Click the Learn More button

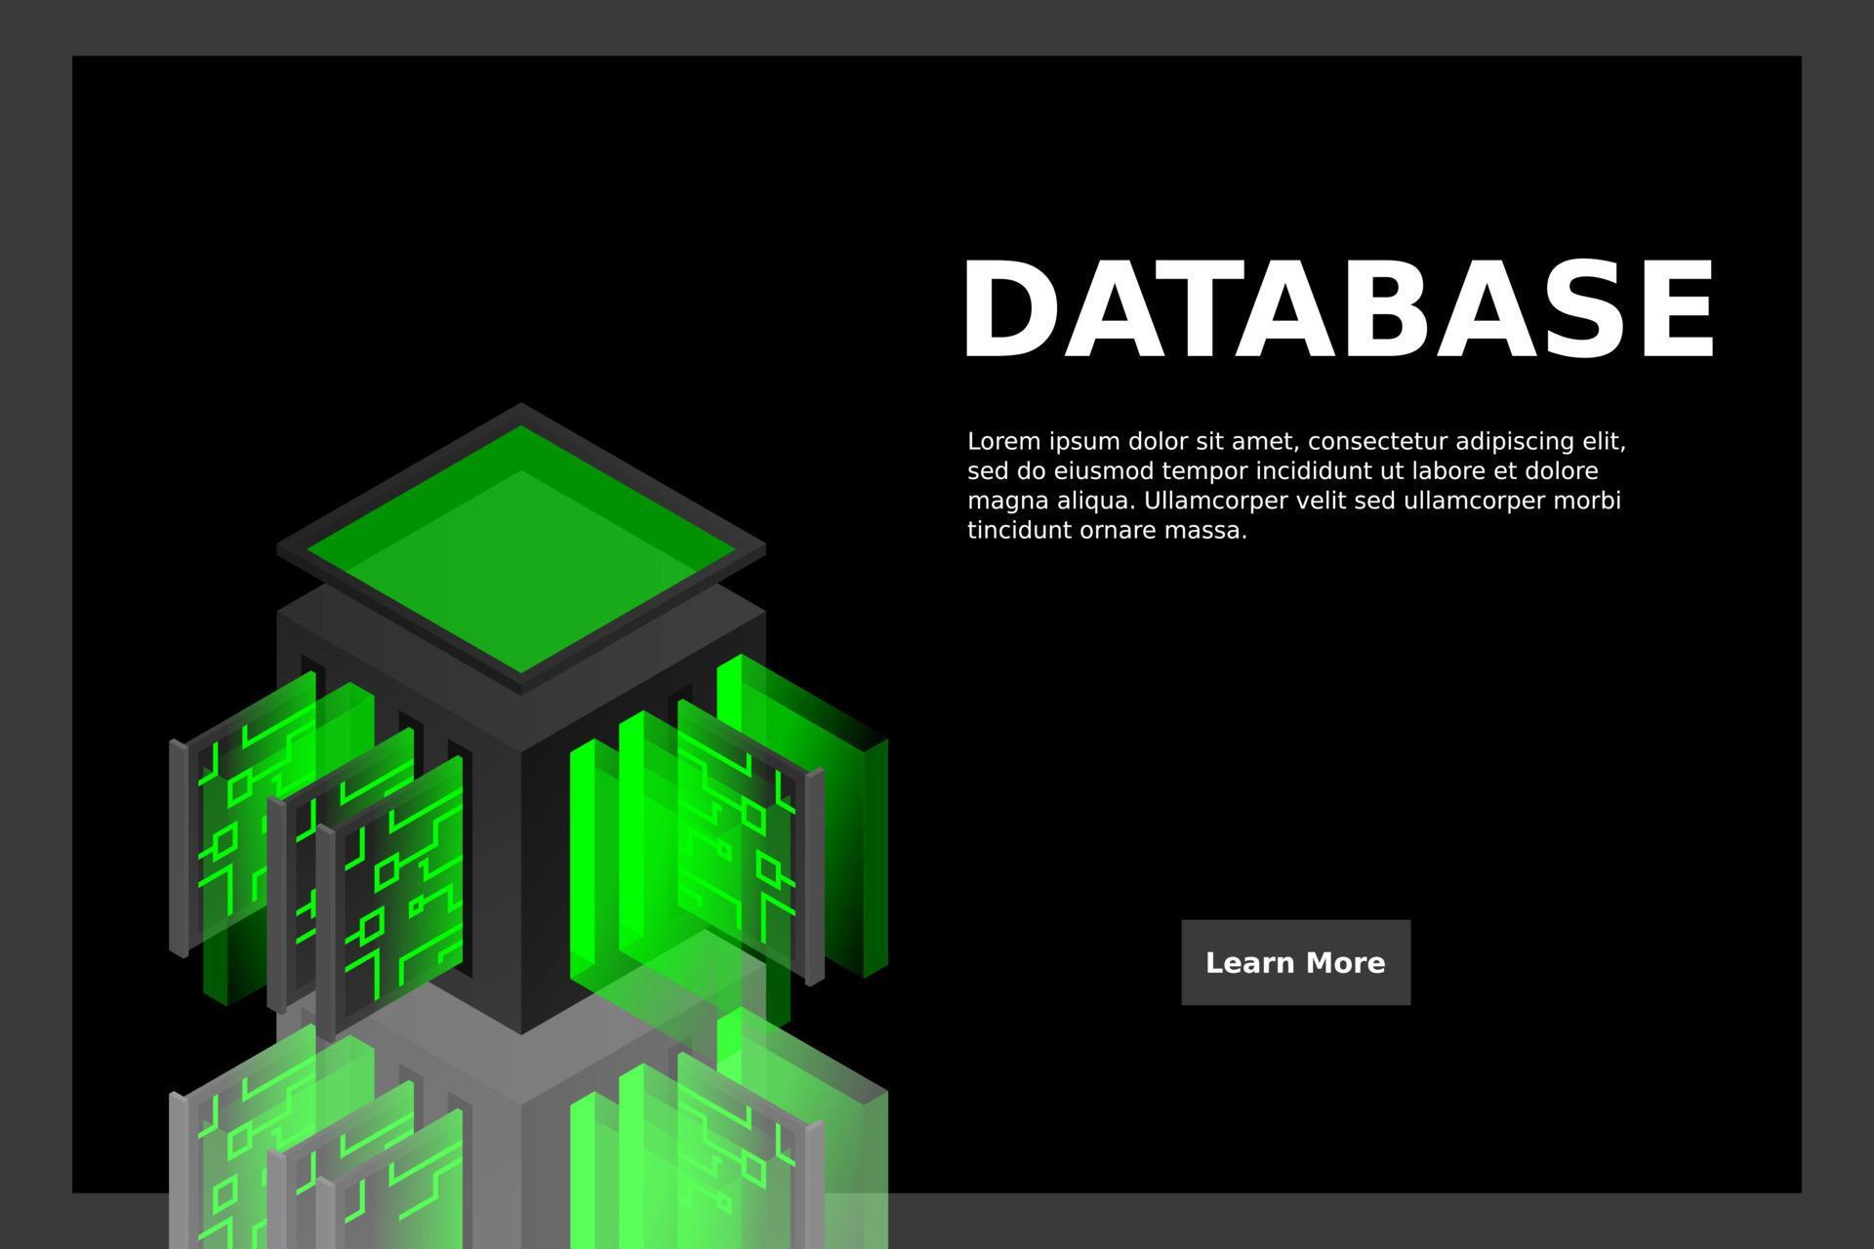click(1295, 963)
